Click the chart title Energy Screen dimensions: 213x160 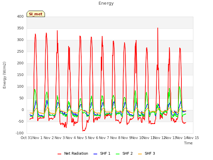106,3
